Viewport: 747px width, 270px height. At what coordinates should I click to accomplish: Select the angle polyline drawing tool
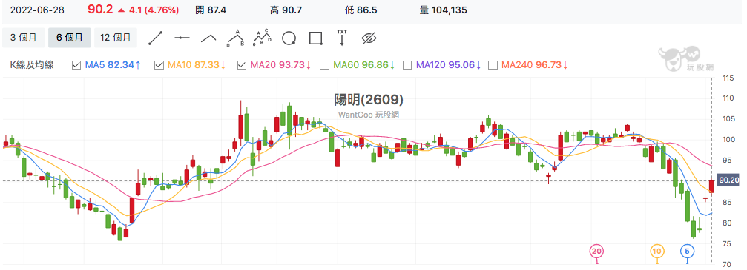pyautogui.click(x=208, y=38)
